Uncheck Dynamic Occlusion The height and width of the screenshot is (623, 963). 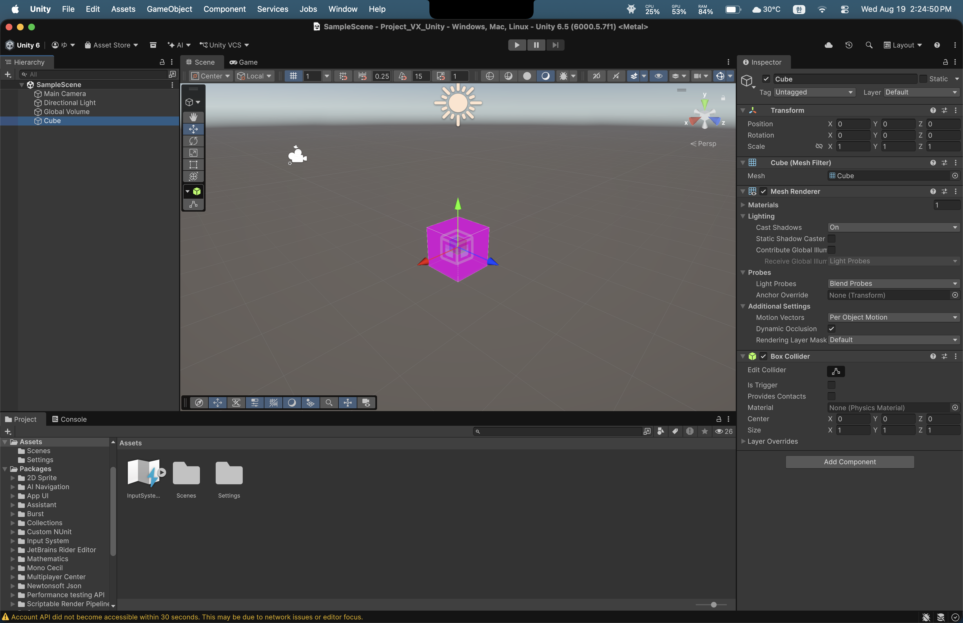(x=832, y=329)
